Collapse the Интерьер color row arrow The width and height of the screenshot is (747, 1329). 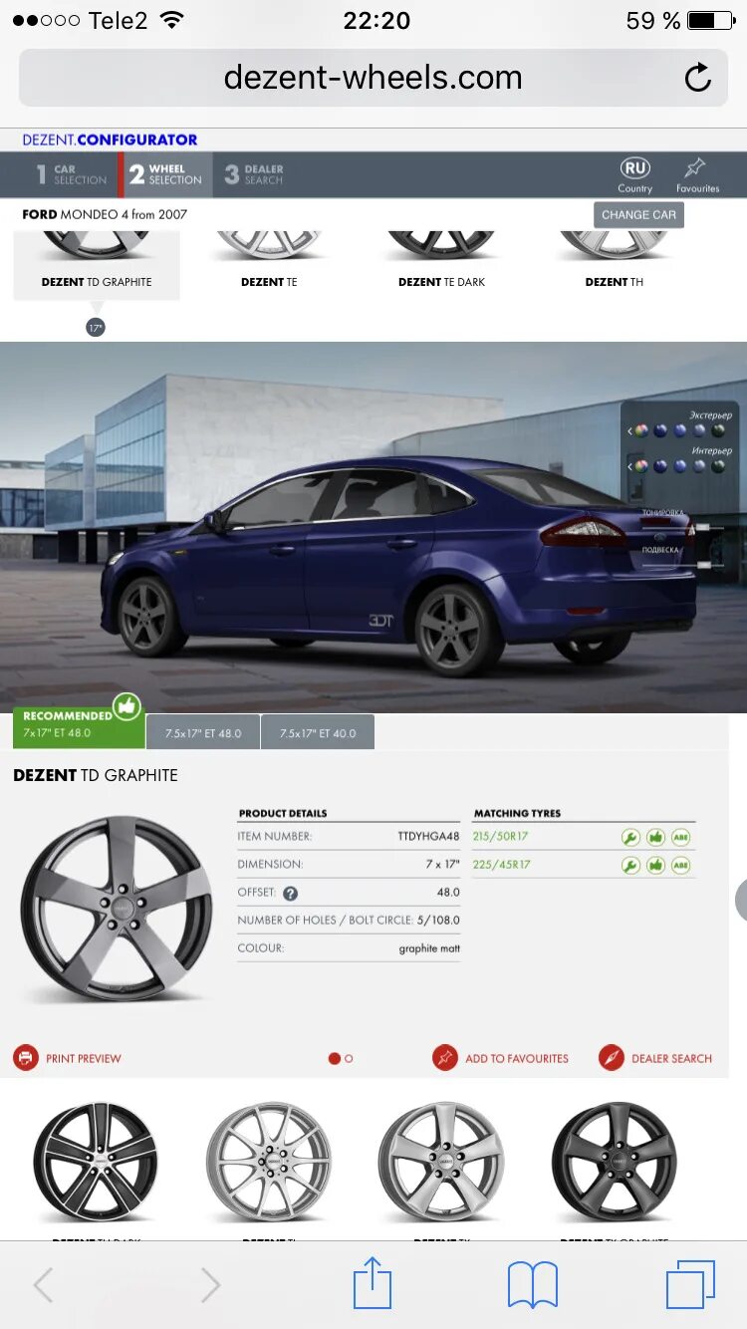(x=629, y=465)
